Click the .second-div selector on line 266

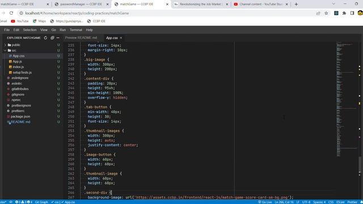click(96, 193)
